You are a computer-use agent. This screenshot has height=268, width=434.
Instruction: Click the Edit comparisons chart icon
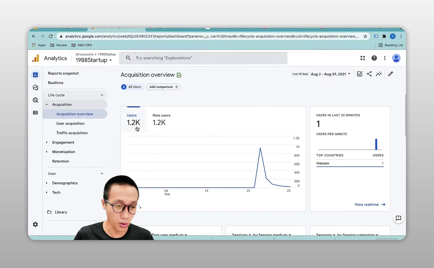pos(360,74)
